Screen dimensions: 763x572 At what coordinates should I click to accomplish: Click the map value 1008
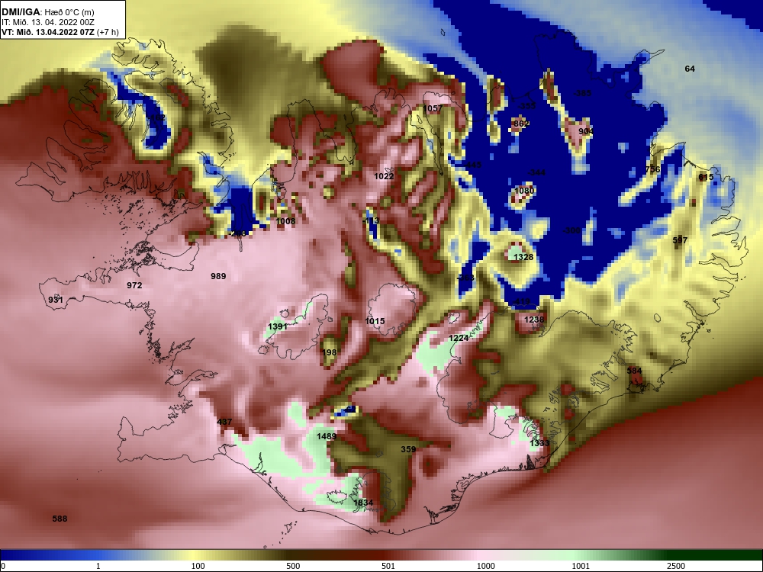285,221
